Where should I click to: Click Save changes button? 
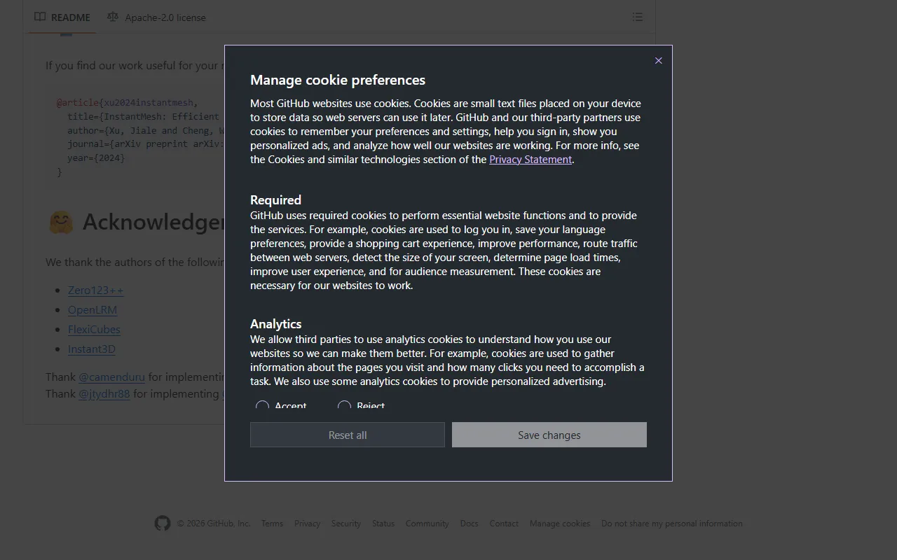pyautogui.click(x=549, y=435)
